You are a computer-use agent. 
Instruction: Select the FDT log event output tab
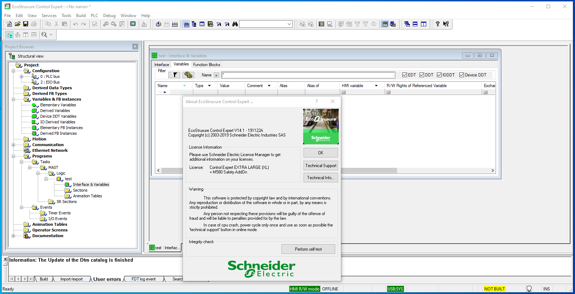click(143, 279)
